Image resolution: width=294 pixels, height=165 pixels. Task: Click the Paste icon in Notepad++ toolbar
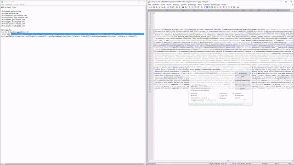[x=173, y=7]
